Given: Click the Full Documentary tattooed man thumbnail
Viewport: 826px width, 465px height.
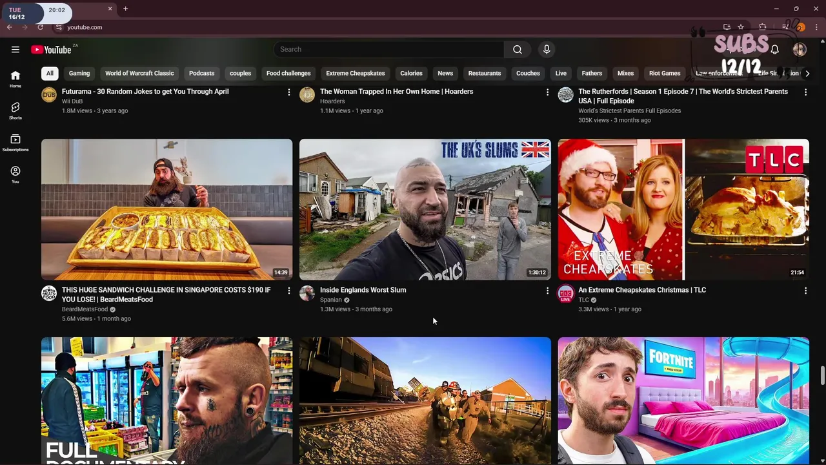Looking at the screenshot, I should tap(166, 400).
